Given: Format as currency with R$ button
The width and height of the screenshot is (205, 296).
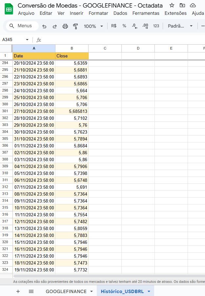Looking at the screenshot, I should (x=114, y=26).
